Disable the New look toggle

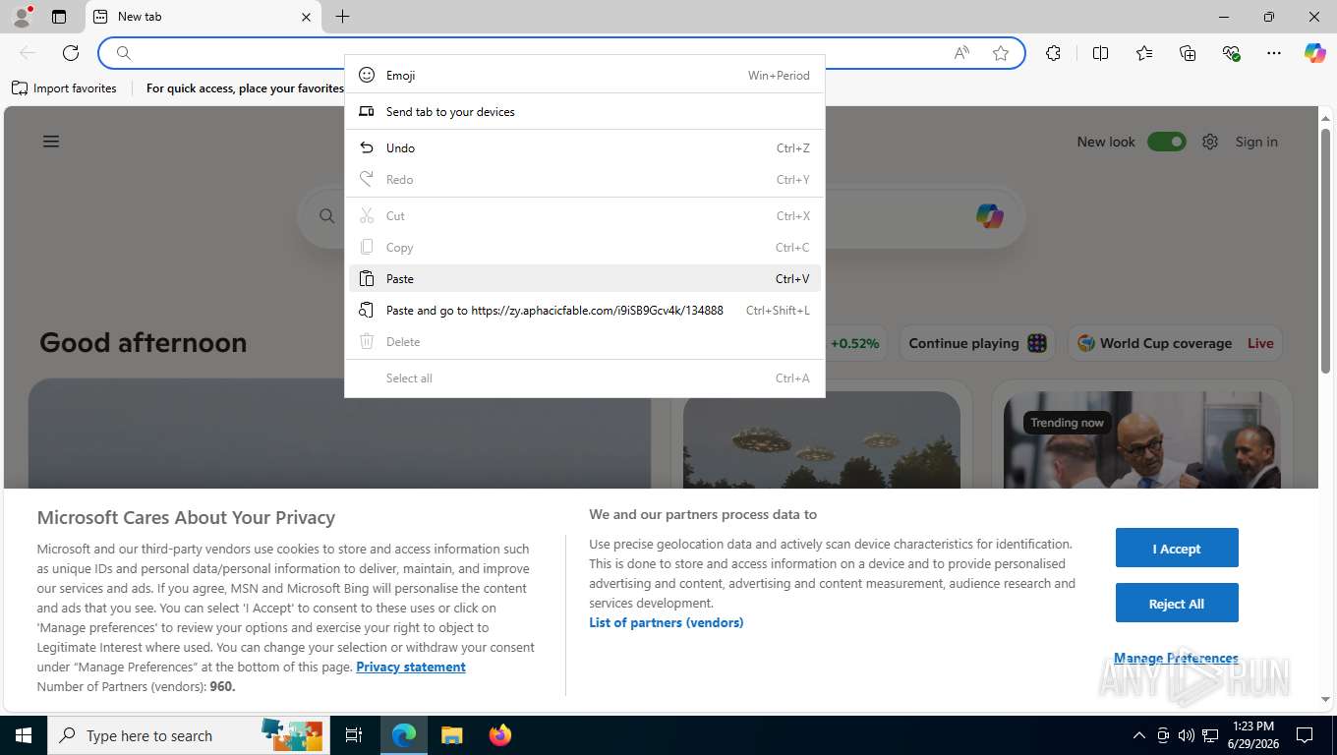point(1167,142)
